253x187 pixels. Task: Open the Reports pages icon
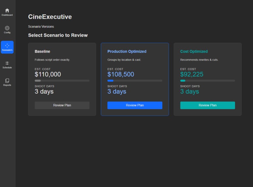[x=7, y=81]
